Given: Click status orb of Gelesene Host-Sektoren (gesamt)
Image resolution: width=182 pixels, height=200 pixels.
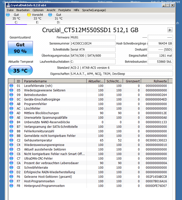Looking at the screenshot, I should (11, 177).
